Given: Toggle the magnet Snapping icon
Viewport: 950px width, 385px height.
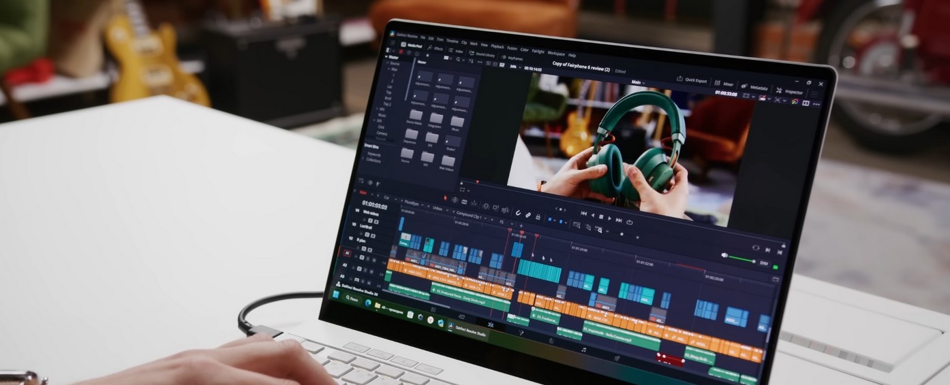Looking at the screenshot, I should point(517,213).
